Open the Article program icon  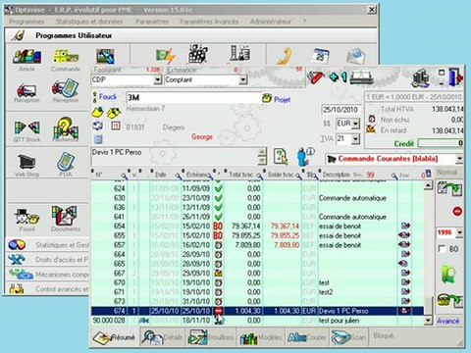26,57
